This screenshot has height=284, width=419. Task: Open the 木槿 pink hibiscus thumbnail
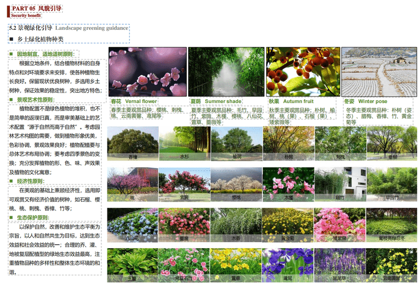[x=288, y=184]
